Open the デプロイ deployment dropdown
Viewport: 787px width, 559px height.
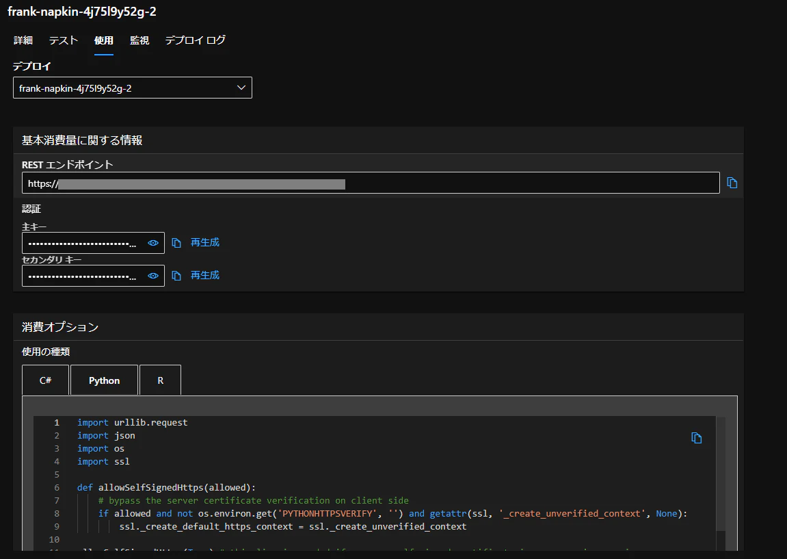coord(133,88)
